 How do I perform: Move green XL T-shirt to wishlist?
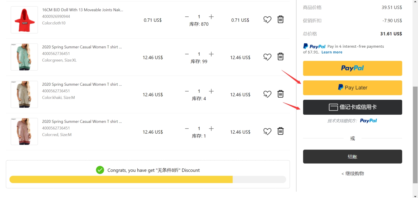(x=267, y=57)
